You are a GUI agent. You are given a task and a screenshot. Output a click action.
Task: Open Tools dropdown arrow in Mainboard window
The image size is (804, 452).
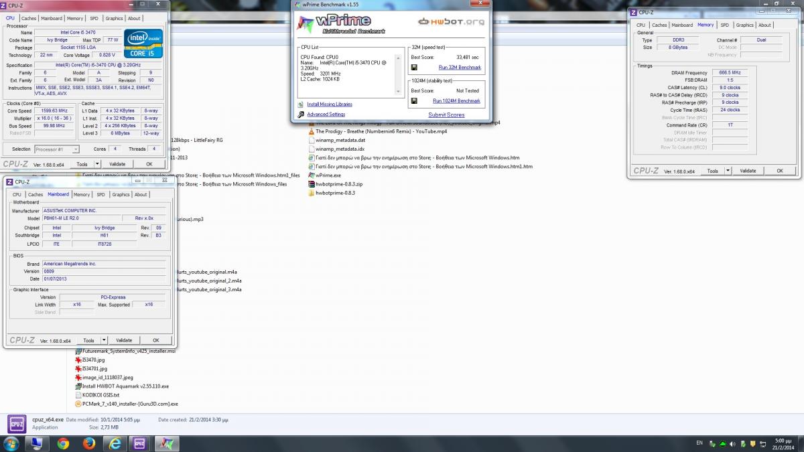tap(103, 340)
